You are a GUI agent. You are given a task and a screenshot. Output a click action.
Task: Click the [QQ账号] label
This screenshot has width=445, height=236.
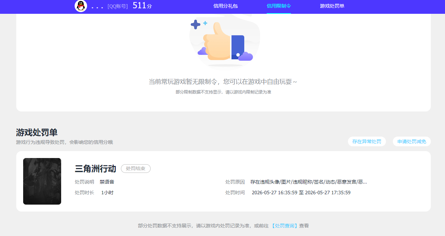tap(117, 6)
